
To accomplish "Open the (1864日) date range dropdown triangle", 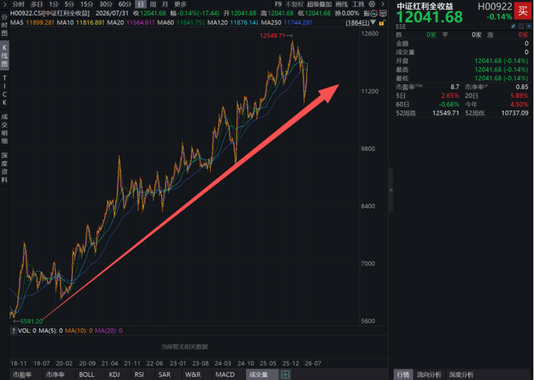I will tap(373, 22).
